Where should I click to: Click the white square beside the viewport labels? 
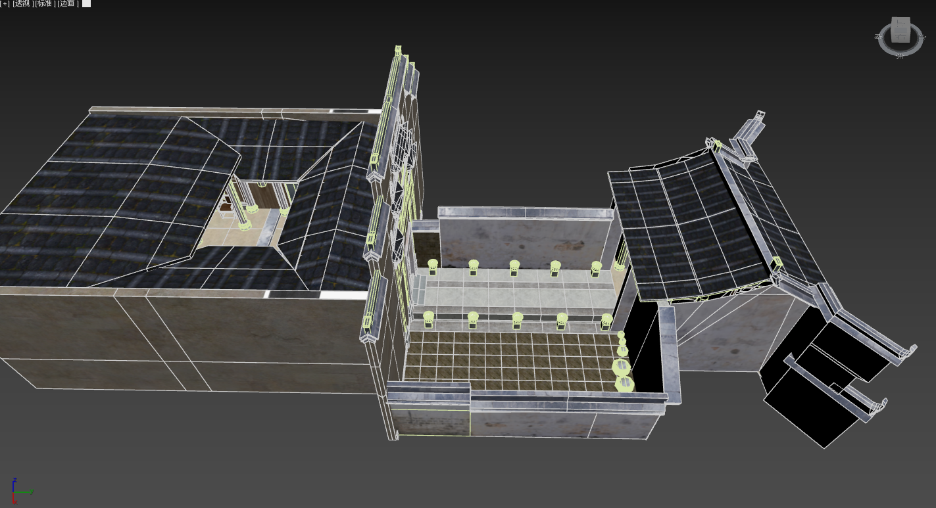[x=86, y=3]
